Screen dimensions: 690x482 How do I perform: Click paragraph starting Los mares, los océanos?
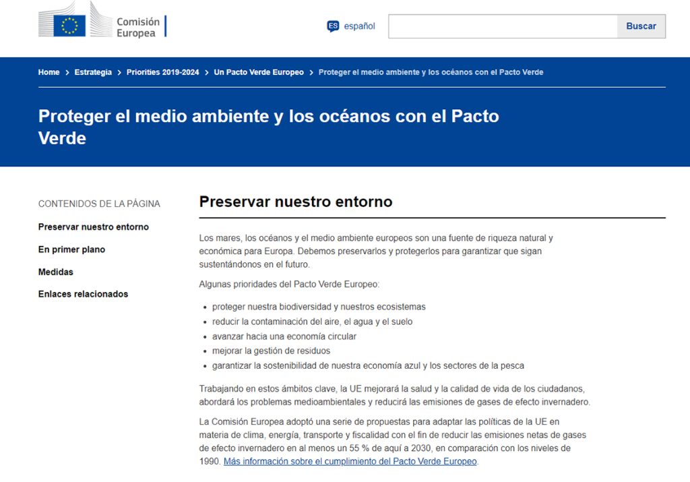(x=376, y=251)
